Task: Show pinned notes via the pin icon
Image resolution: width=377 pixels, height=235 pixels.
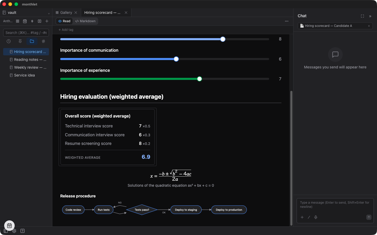Action: 20,41
